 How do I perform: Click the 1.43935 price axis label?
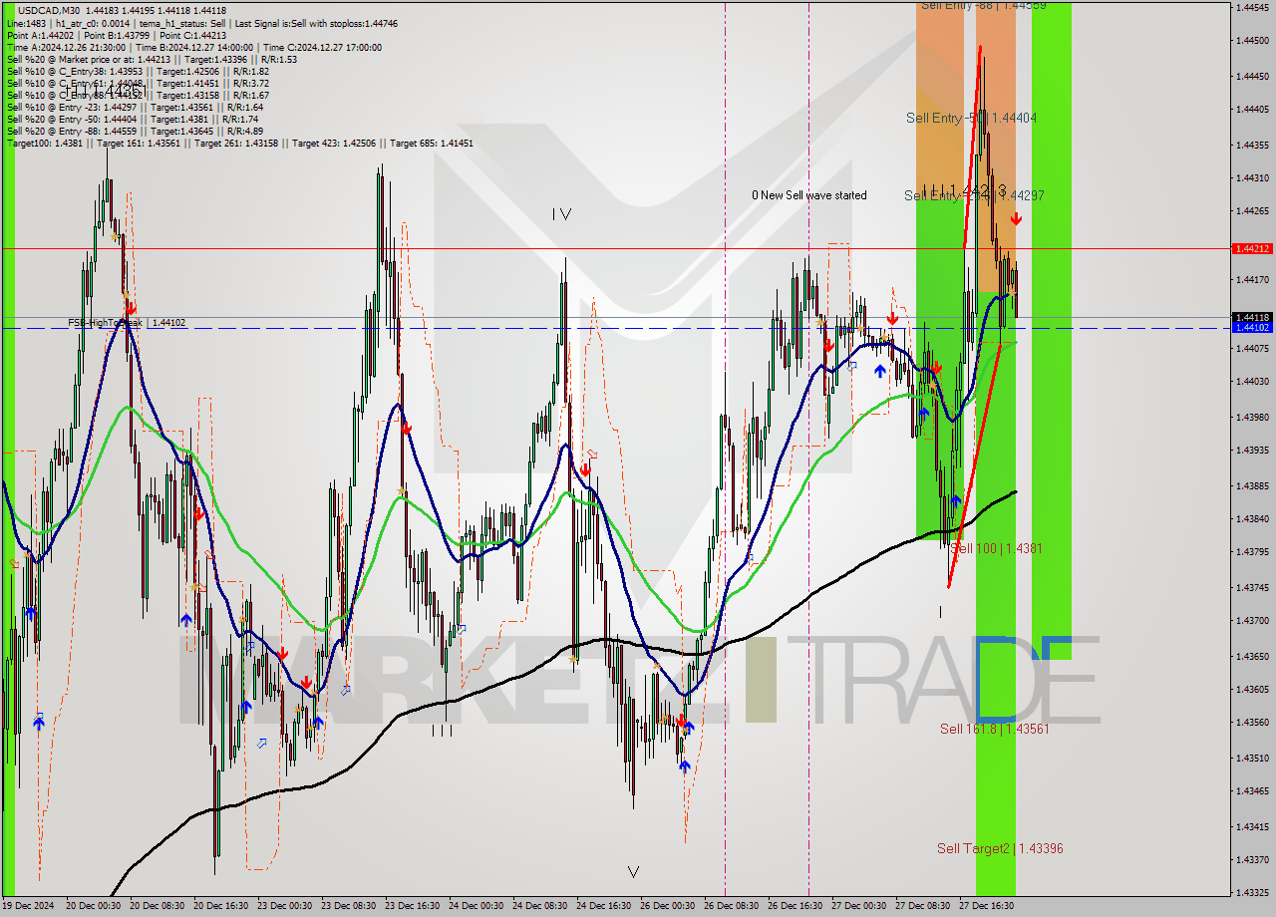coord(1252,451)
